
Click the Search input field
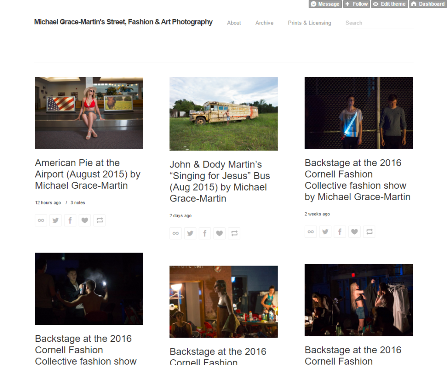tap(379, 23)
